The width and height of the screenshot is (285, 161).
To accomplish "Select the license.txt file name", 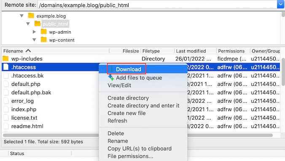I will point(24,117).
